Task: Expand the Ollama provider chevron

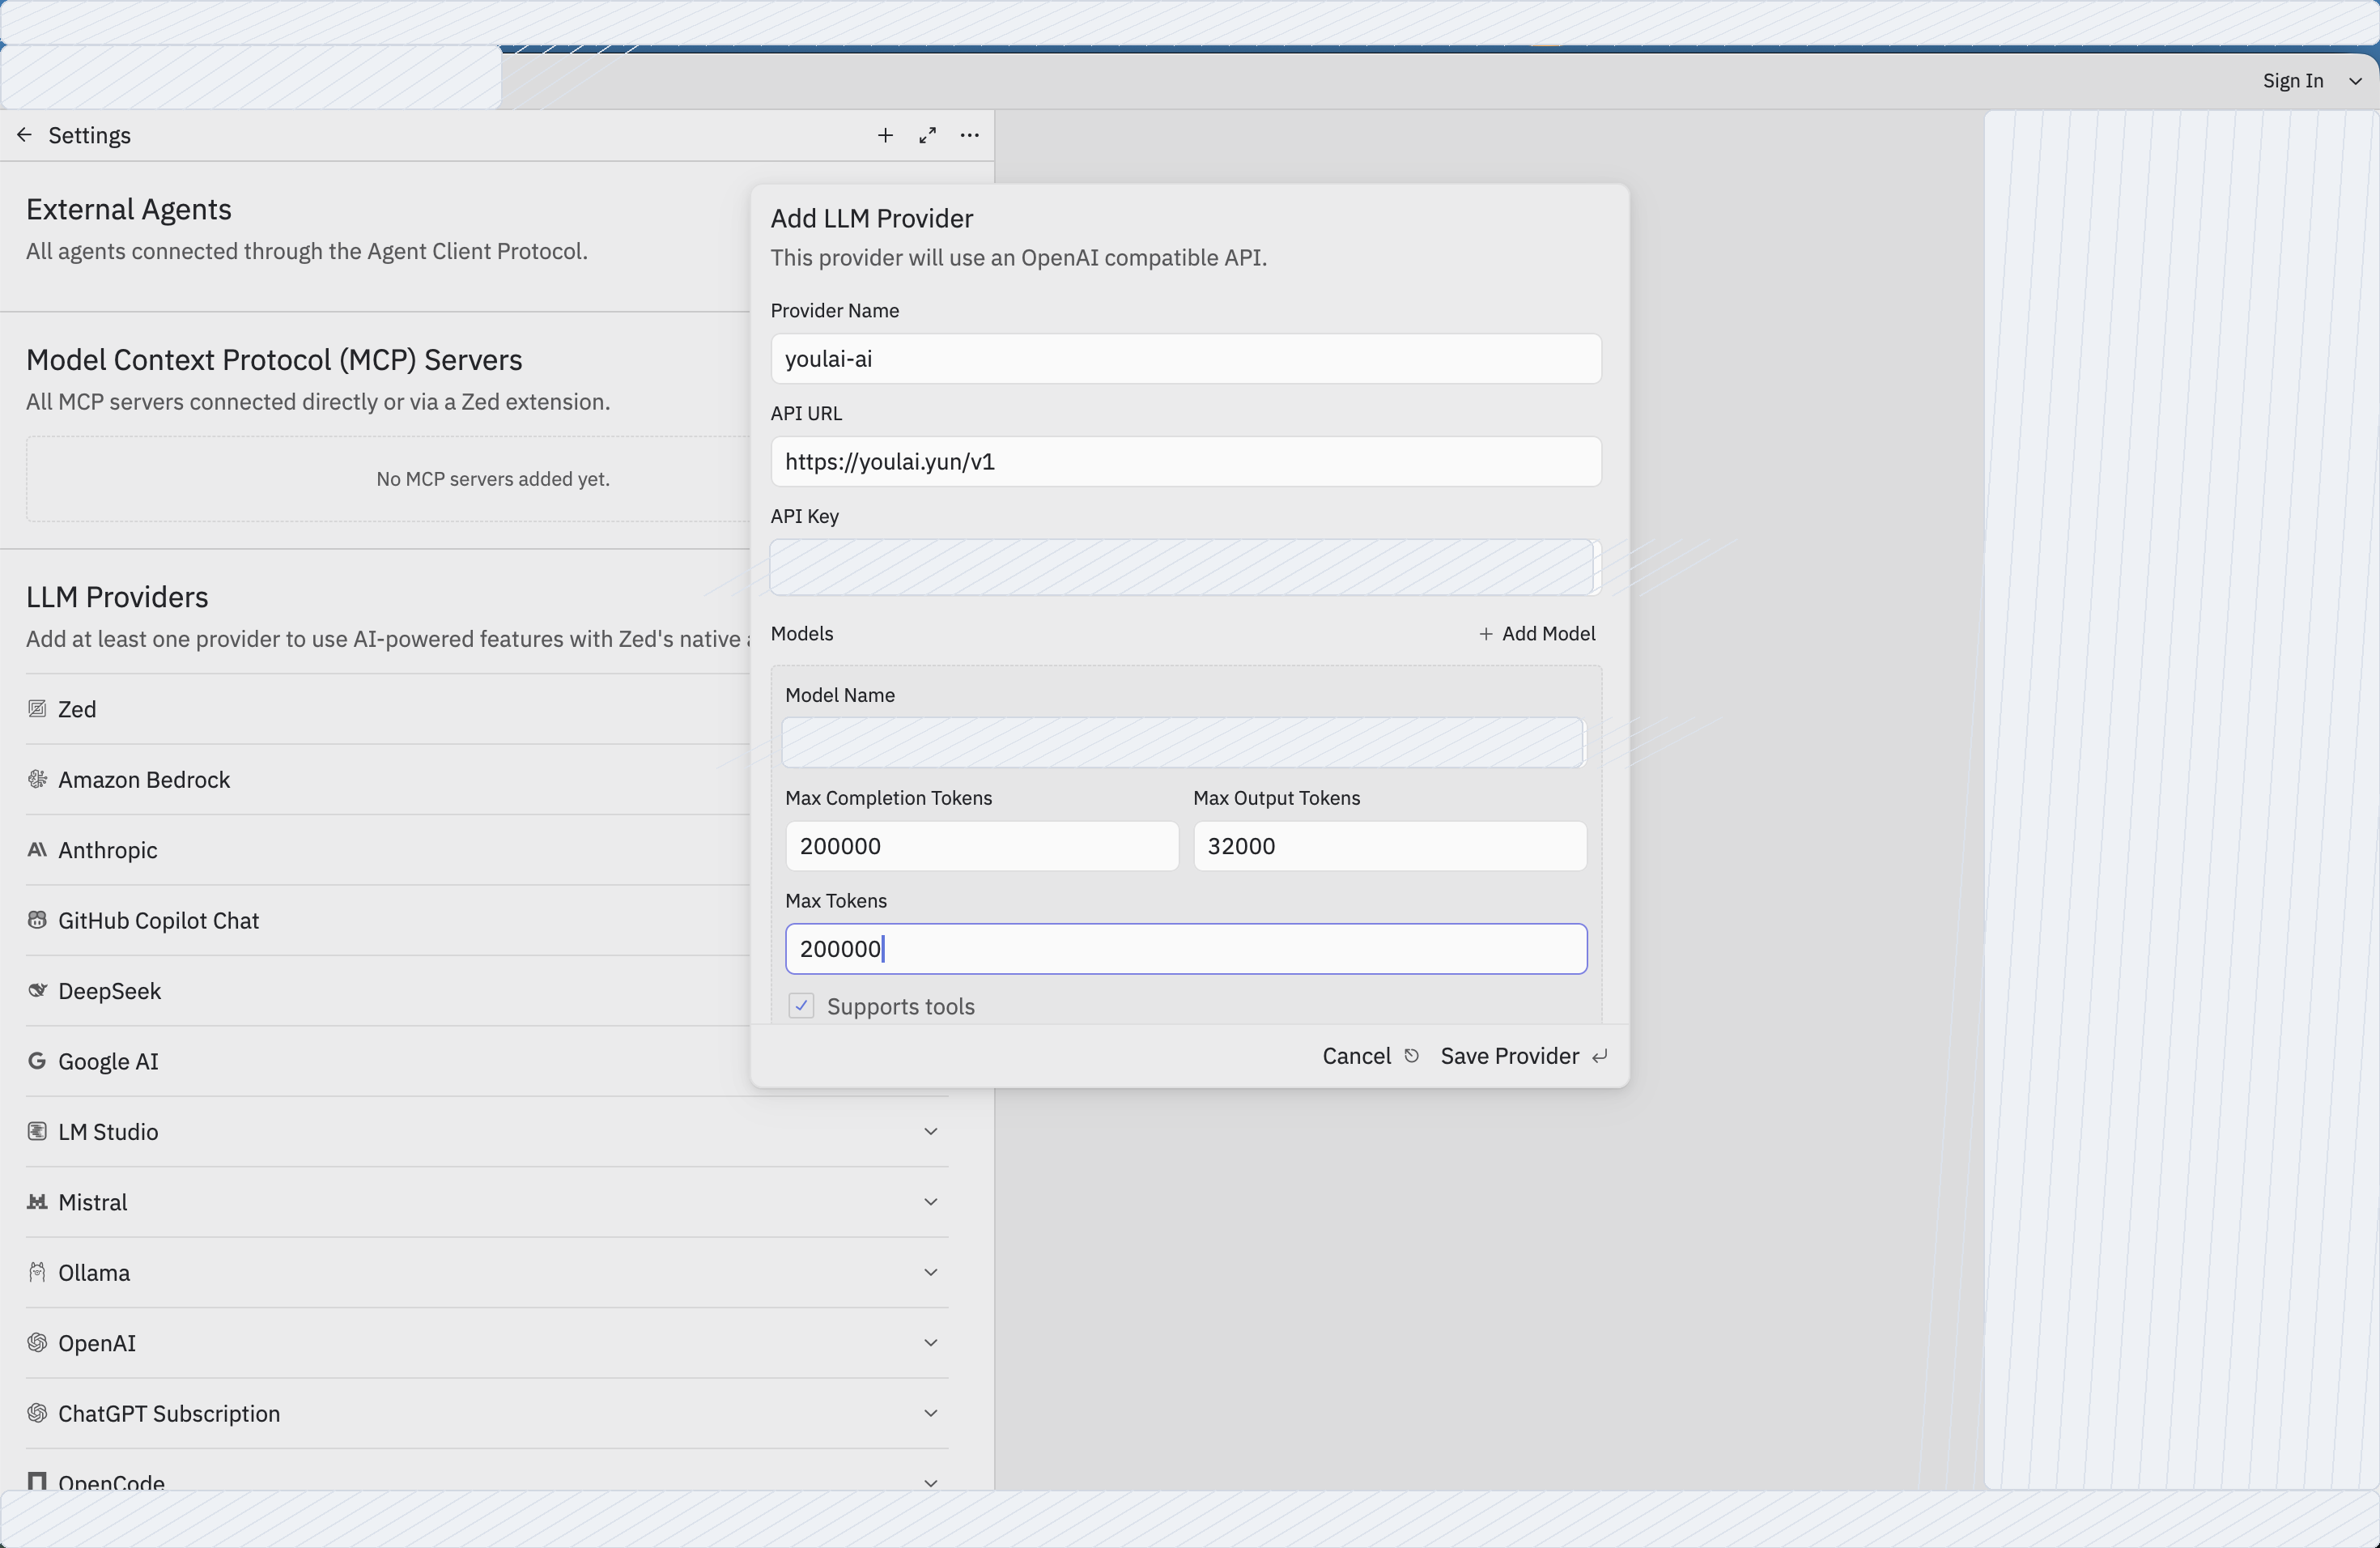Action: click(x=931, y=1272)
